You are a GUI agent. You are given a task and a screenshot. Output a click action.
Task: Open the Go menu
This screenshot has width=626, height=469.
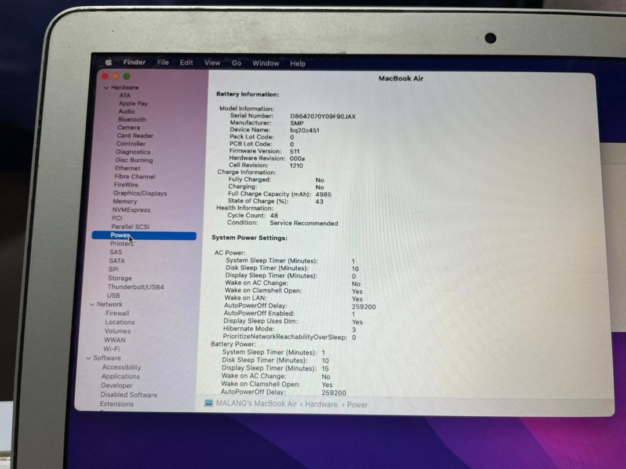236,63
